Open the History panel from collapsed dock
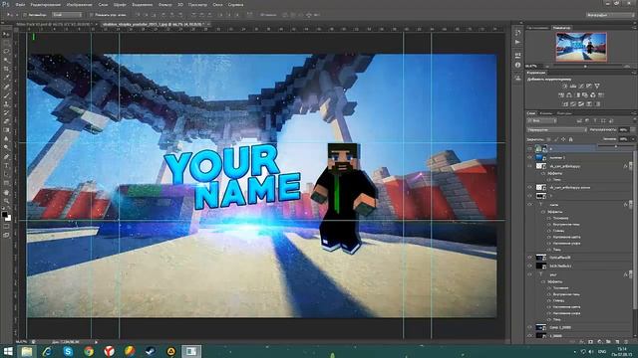This screenshot has width=638, height=358. click(x=517, y=33)
